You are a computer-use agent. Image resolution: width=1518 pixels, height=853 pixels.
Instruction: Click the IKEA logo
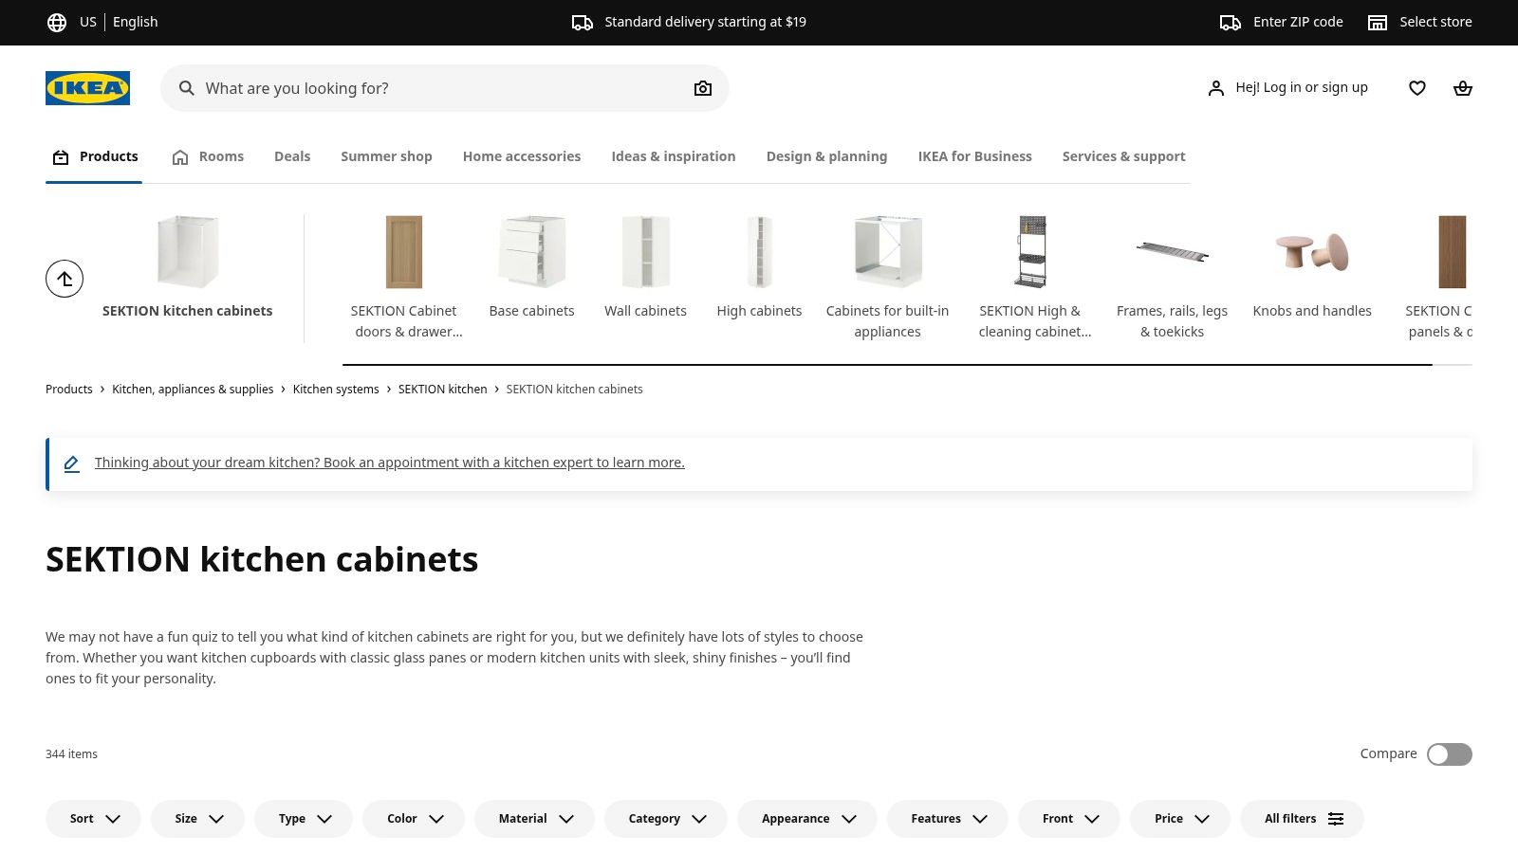[x=87, y=88]
